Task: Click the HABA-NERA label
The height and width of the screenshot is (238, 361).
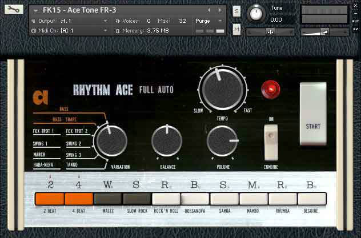Action: point(43,164)
